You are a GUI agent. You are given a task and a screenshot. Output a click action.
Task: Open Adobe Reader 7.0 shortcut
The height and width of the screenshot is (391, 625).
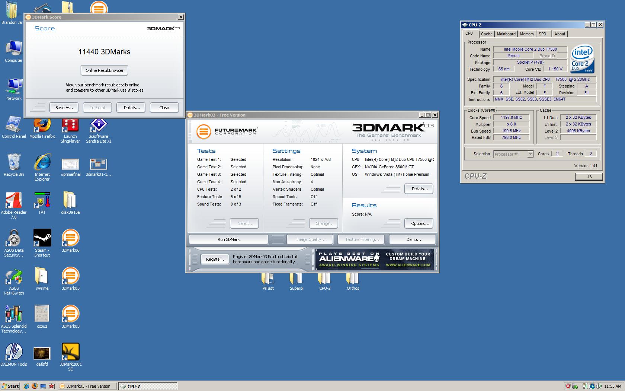pyautogui.click(x=14, y=206)
